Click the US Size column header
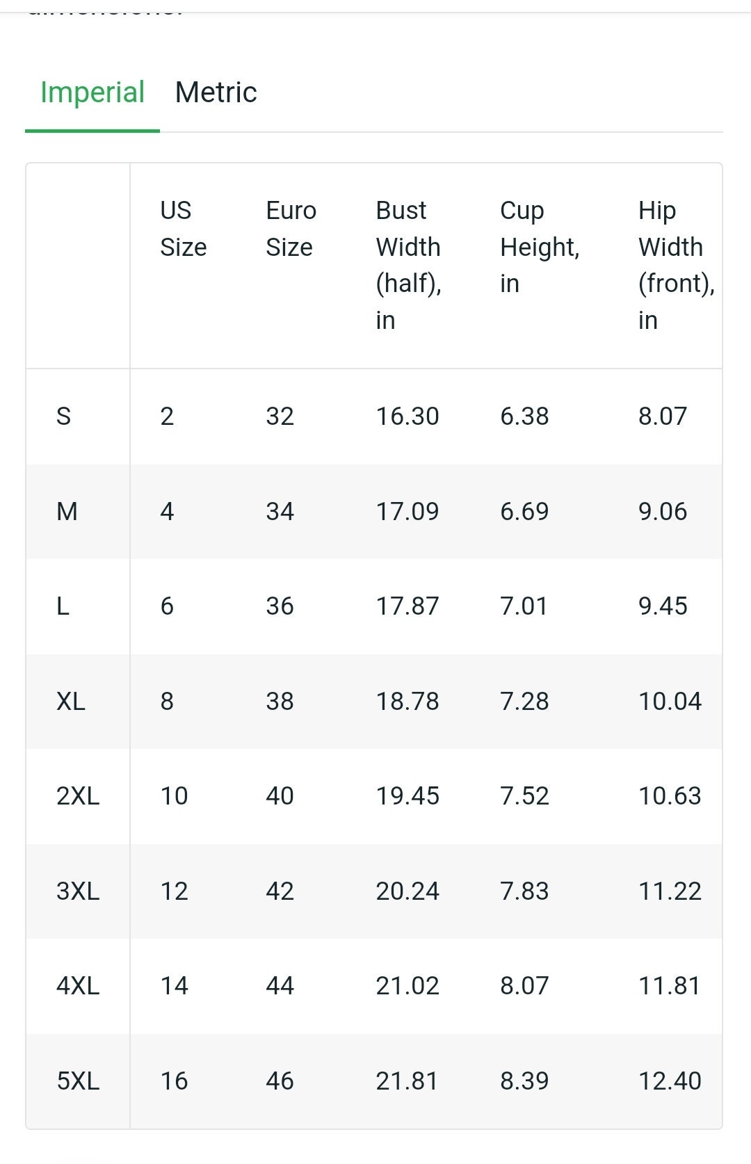The width and height of the screenshot is (751, 1164). click(184, 229)
